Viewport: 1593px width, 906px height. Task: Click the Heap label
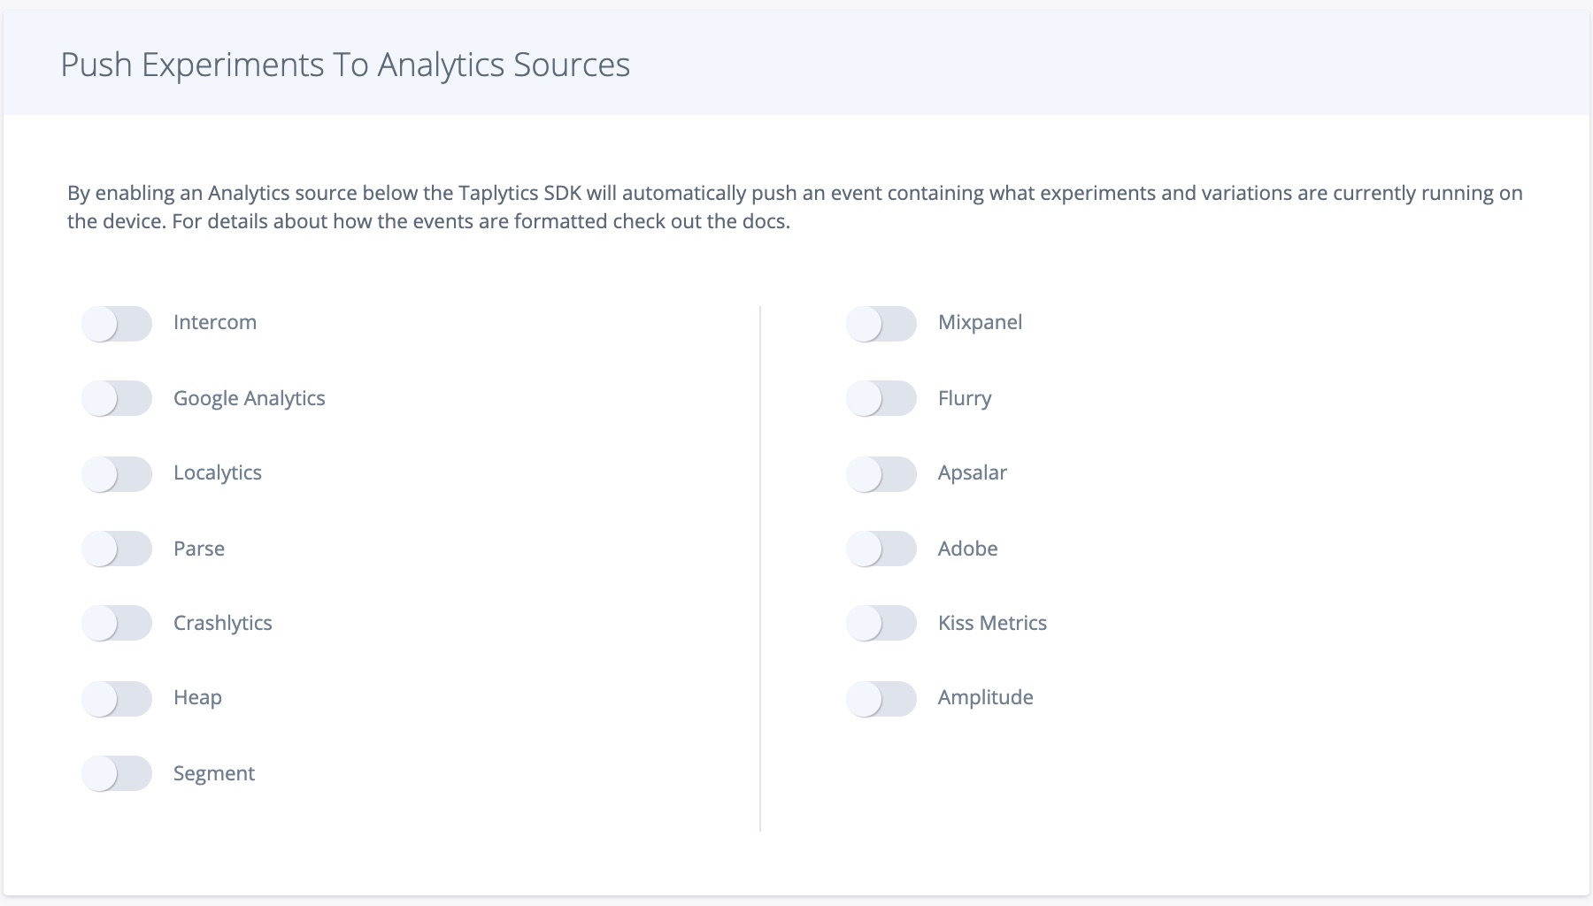pos(197,697)
